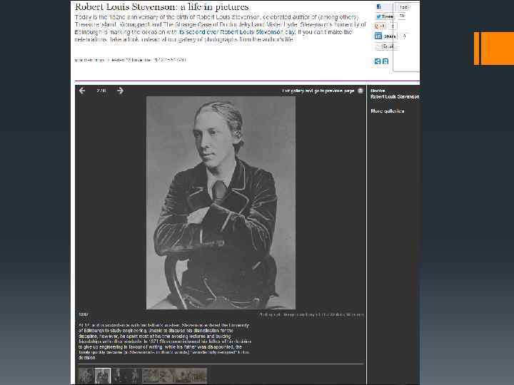This screenshot has height=385, width=514.
Task: Click the round icon beside Exit gallery
Action: click(361, 91)
